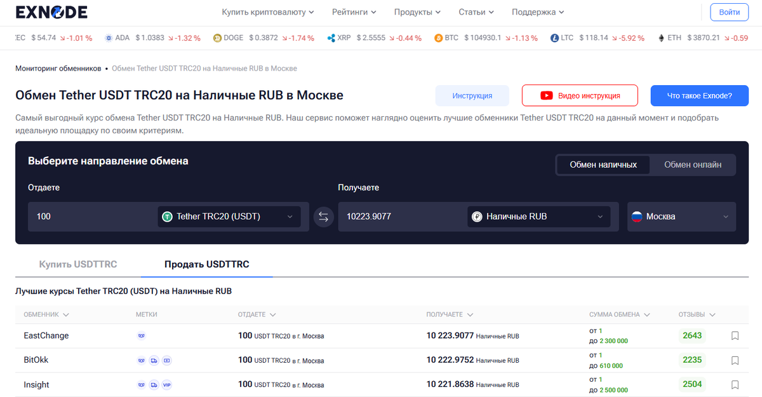Click the cash banknote badge in BitOkk row

point(167,360)
